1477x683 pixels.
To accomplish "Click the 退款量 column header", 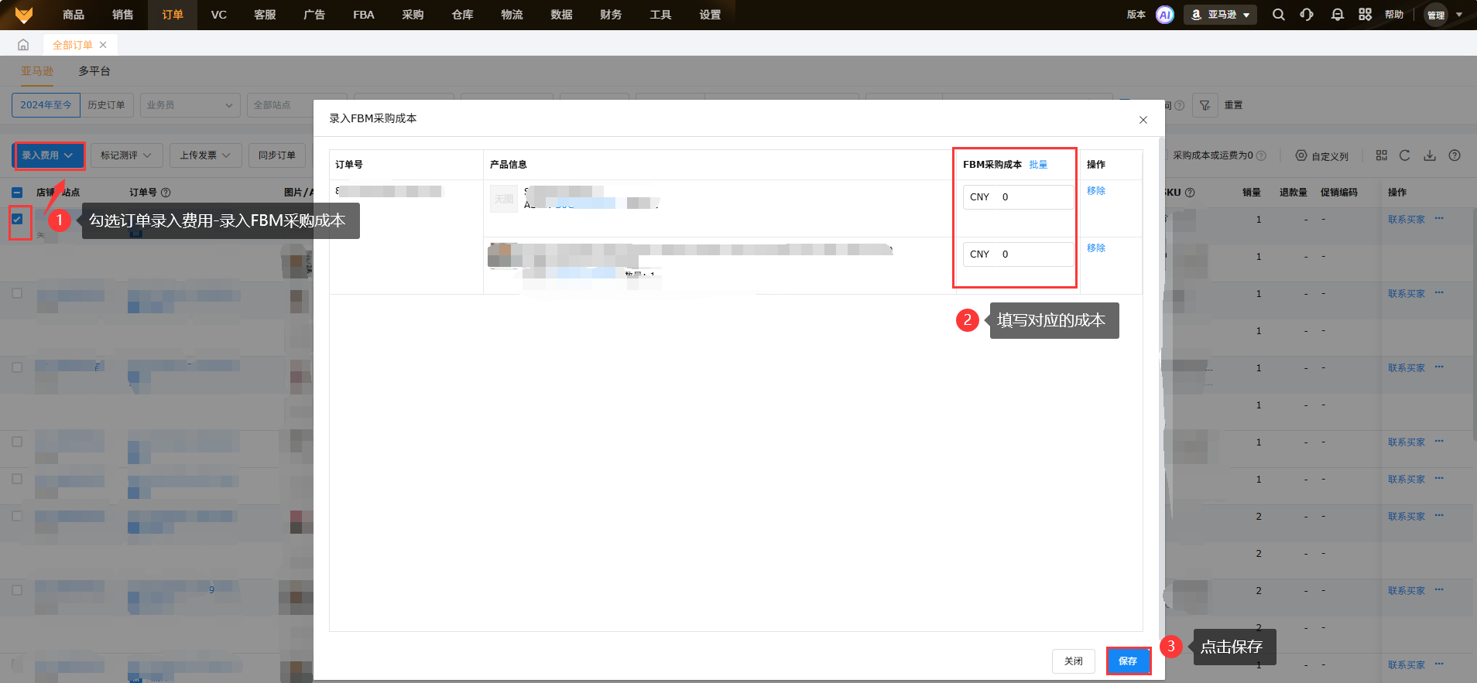I will 1294,193.
